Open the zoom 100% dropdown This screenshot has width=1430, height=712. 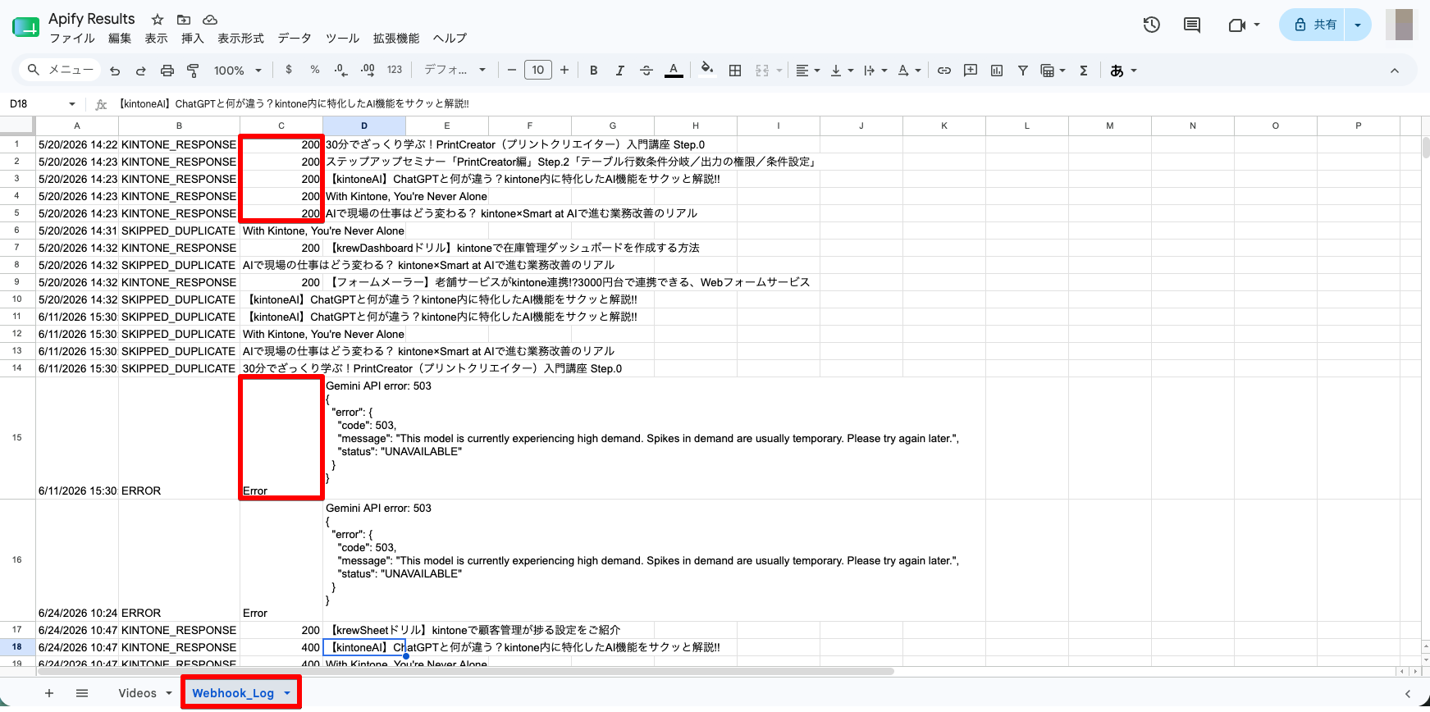pos(237,71)
